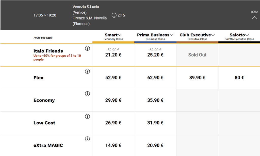Select Italo Friends Smart fare 21.20 €
260x156 pixels.
pyautogui.click(x=113, y=55)
